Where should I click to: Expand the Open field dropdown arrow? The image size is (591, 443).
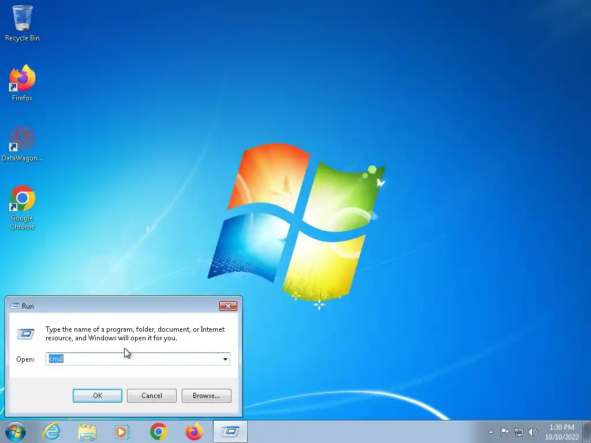225,359
